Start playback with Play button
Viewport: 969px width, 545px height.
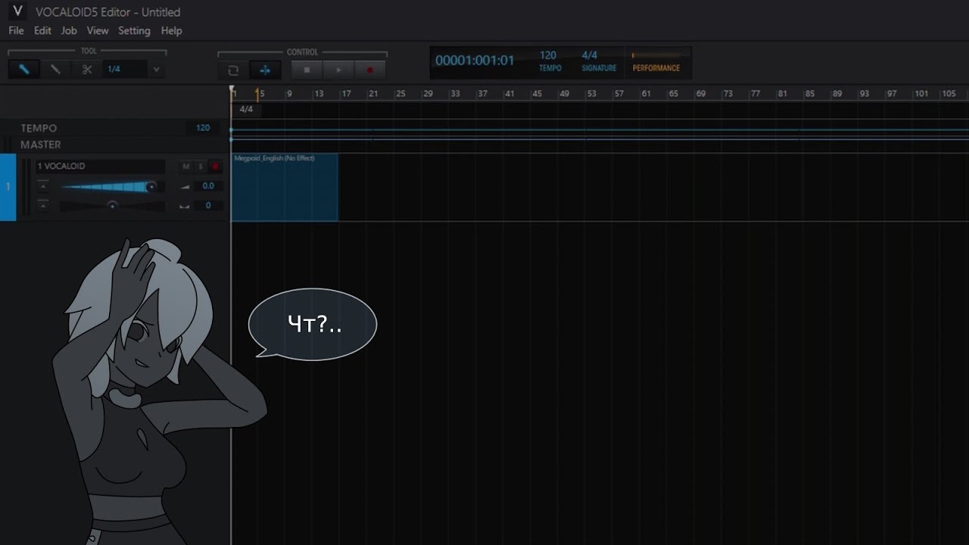(338, 70)
